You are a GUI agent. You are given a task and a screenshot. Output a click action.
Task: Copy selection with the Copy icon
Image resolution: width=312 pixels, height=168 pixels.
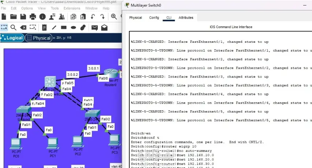pyautogui.click(x=74, y=17)
